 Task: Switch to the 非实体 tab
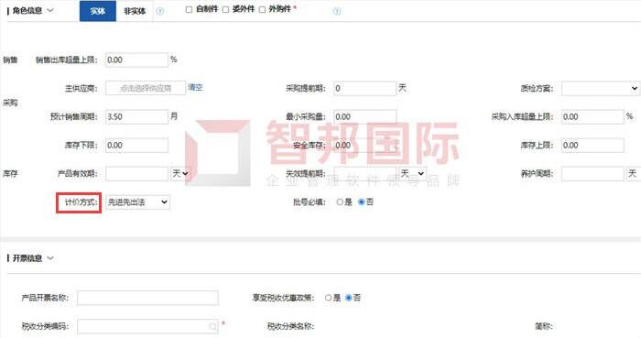pyautogui.click(x=135, y=11)
